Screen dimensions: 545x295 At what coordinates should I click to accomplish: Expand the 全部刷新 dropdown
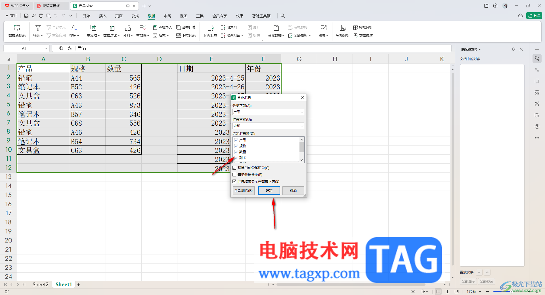pos(310,36)
